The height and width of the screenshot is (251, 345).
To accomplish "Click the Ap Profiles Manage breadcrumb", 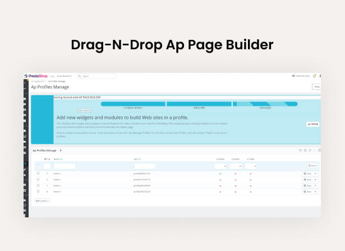I will coord(57,81).
